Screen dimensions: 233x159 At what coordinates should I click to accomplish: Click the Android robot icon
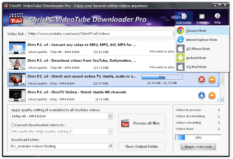click(180, 58)
